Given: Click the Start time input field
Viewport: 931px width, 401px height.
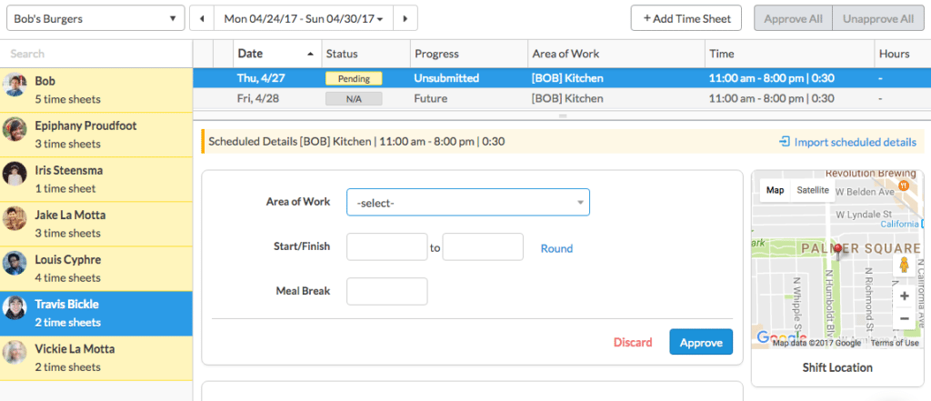Looking at the screenshot, I should [x=387, y=246].
